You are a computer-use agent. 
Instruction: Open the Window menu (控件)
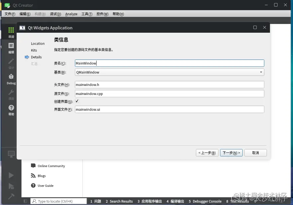[x=103, y=14]
